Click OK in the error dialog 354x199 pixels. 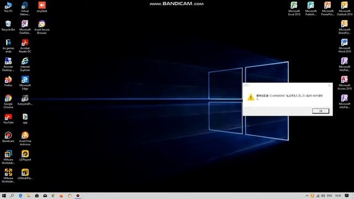(x=320, y=111)
